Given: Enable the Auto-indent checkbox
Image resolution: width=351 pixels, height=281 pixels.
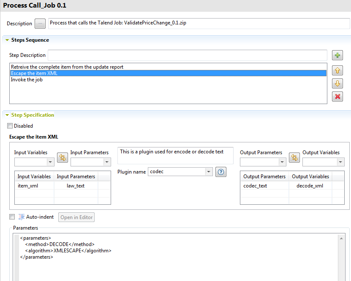Looking at the screenshot, I should point(12,217).
